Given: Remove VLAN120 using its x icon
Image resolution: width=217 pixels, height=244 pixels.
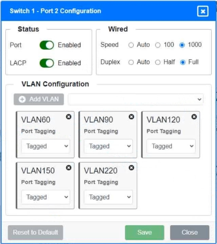Looking at the screenshot, I should (x=194, y=117).
